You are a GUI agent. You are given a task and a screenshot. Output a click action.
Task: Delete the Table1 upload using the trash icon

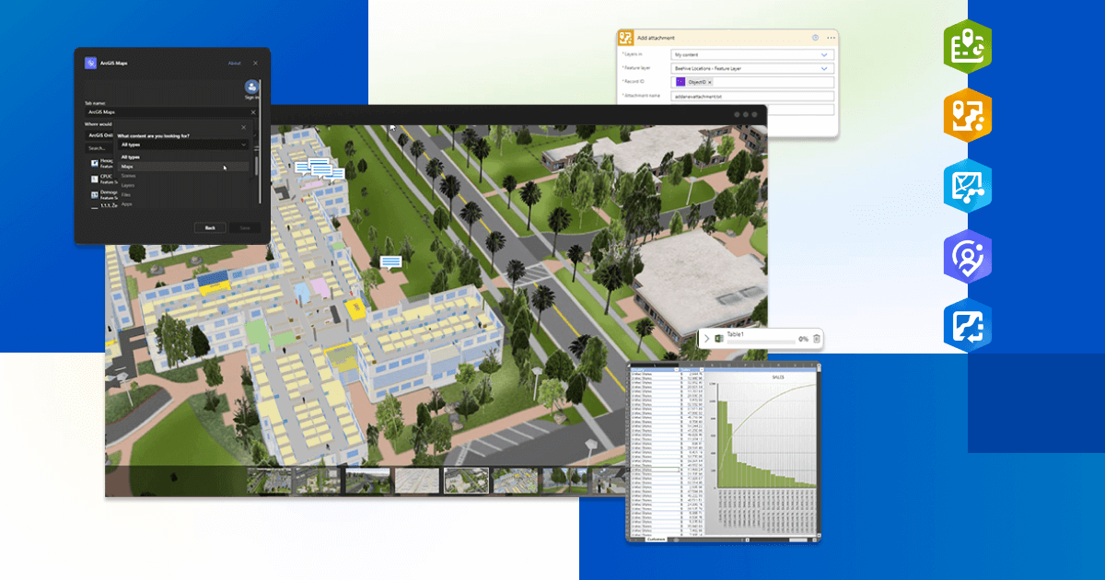click(816, 338)
